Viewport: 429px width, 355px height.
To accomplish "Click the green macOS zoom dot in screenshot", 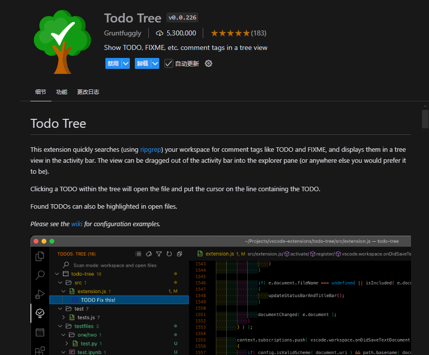I will [x=52, y=241].
